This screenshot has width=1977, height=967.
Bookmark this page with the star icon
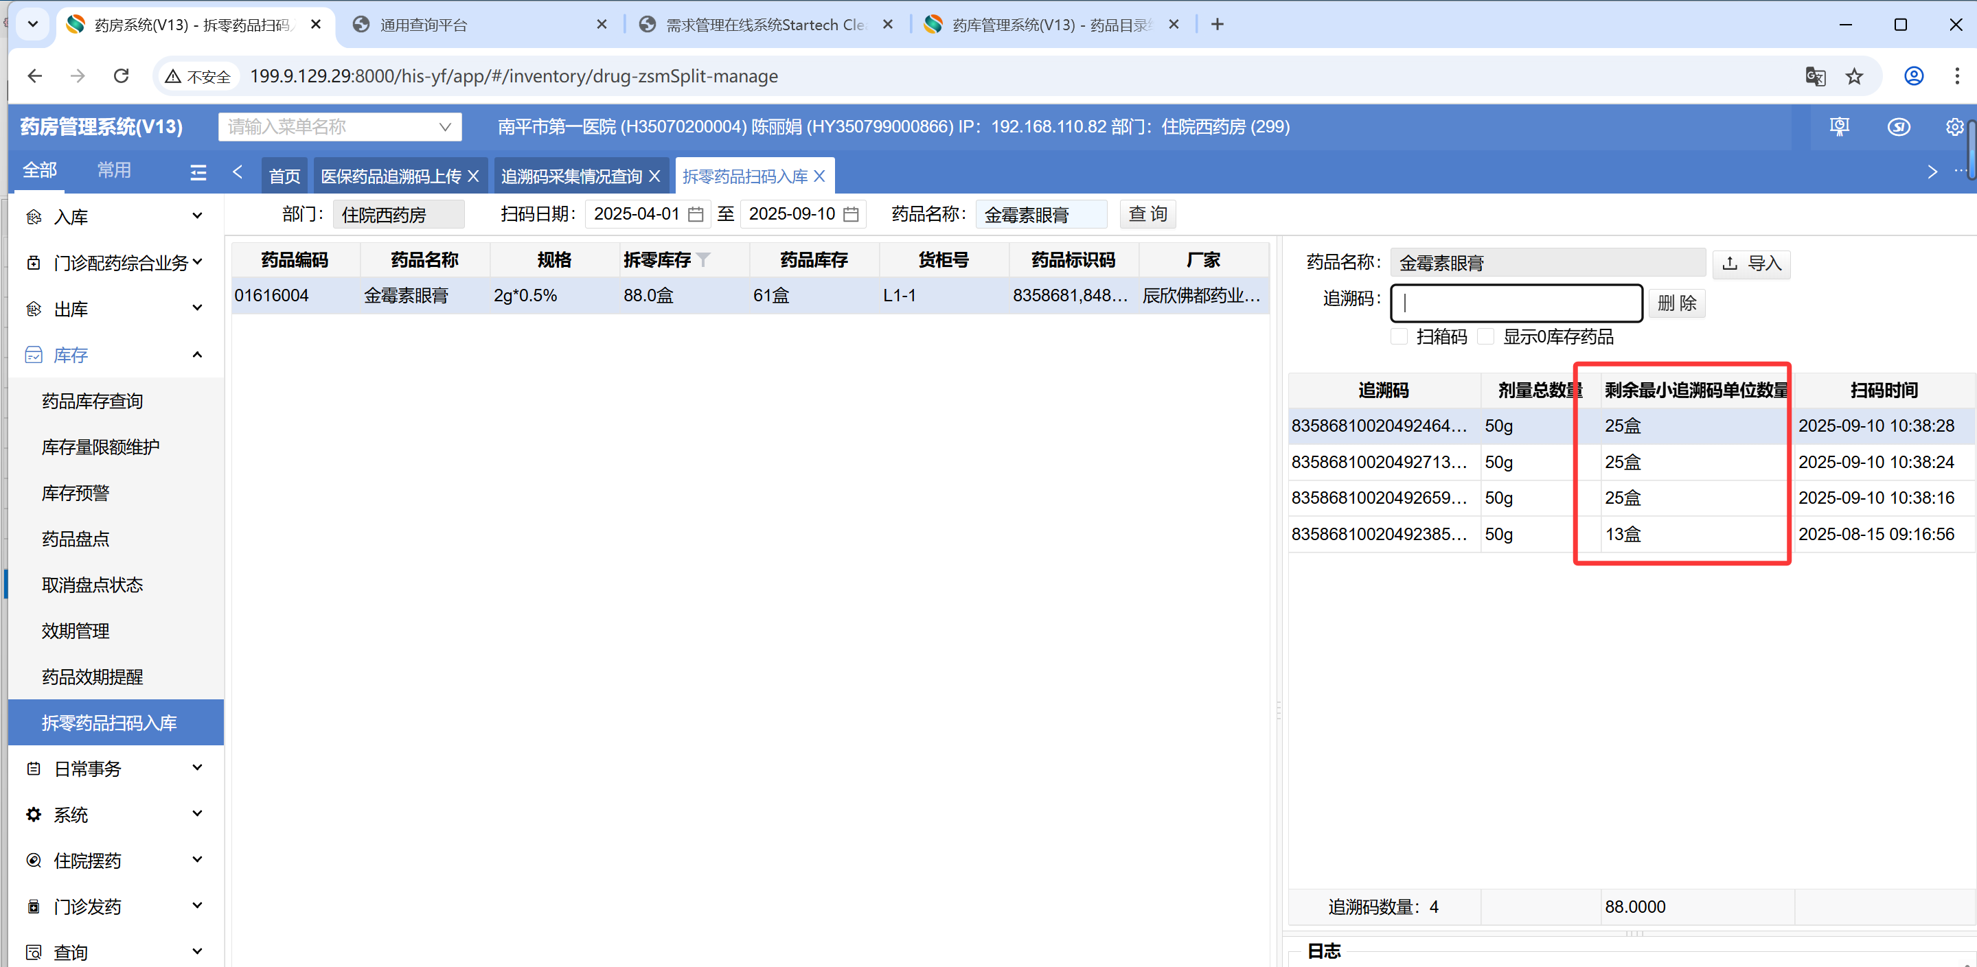[x=1854, y=76]
